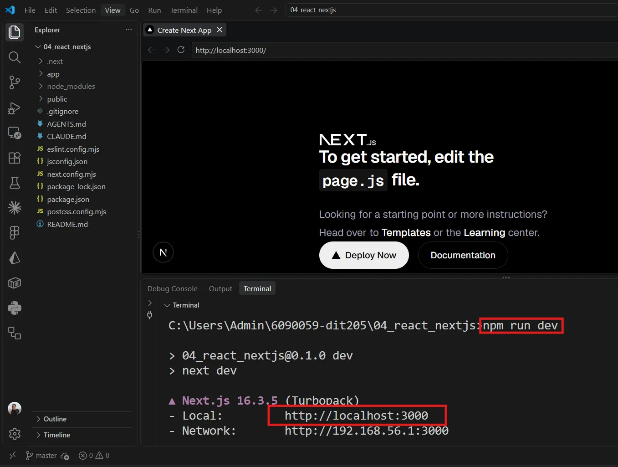Screen dimensions: 618x467
Task: Click the master branch indicator
Action: [x=41, y=456]
